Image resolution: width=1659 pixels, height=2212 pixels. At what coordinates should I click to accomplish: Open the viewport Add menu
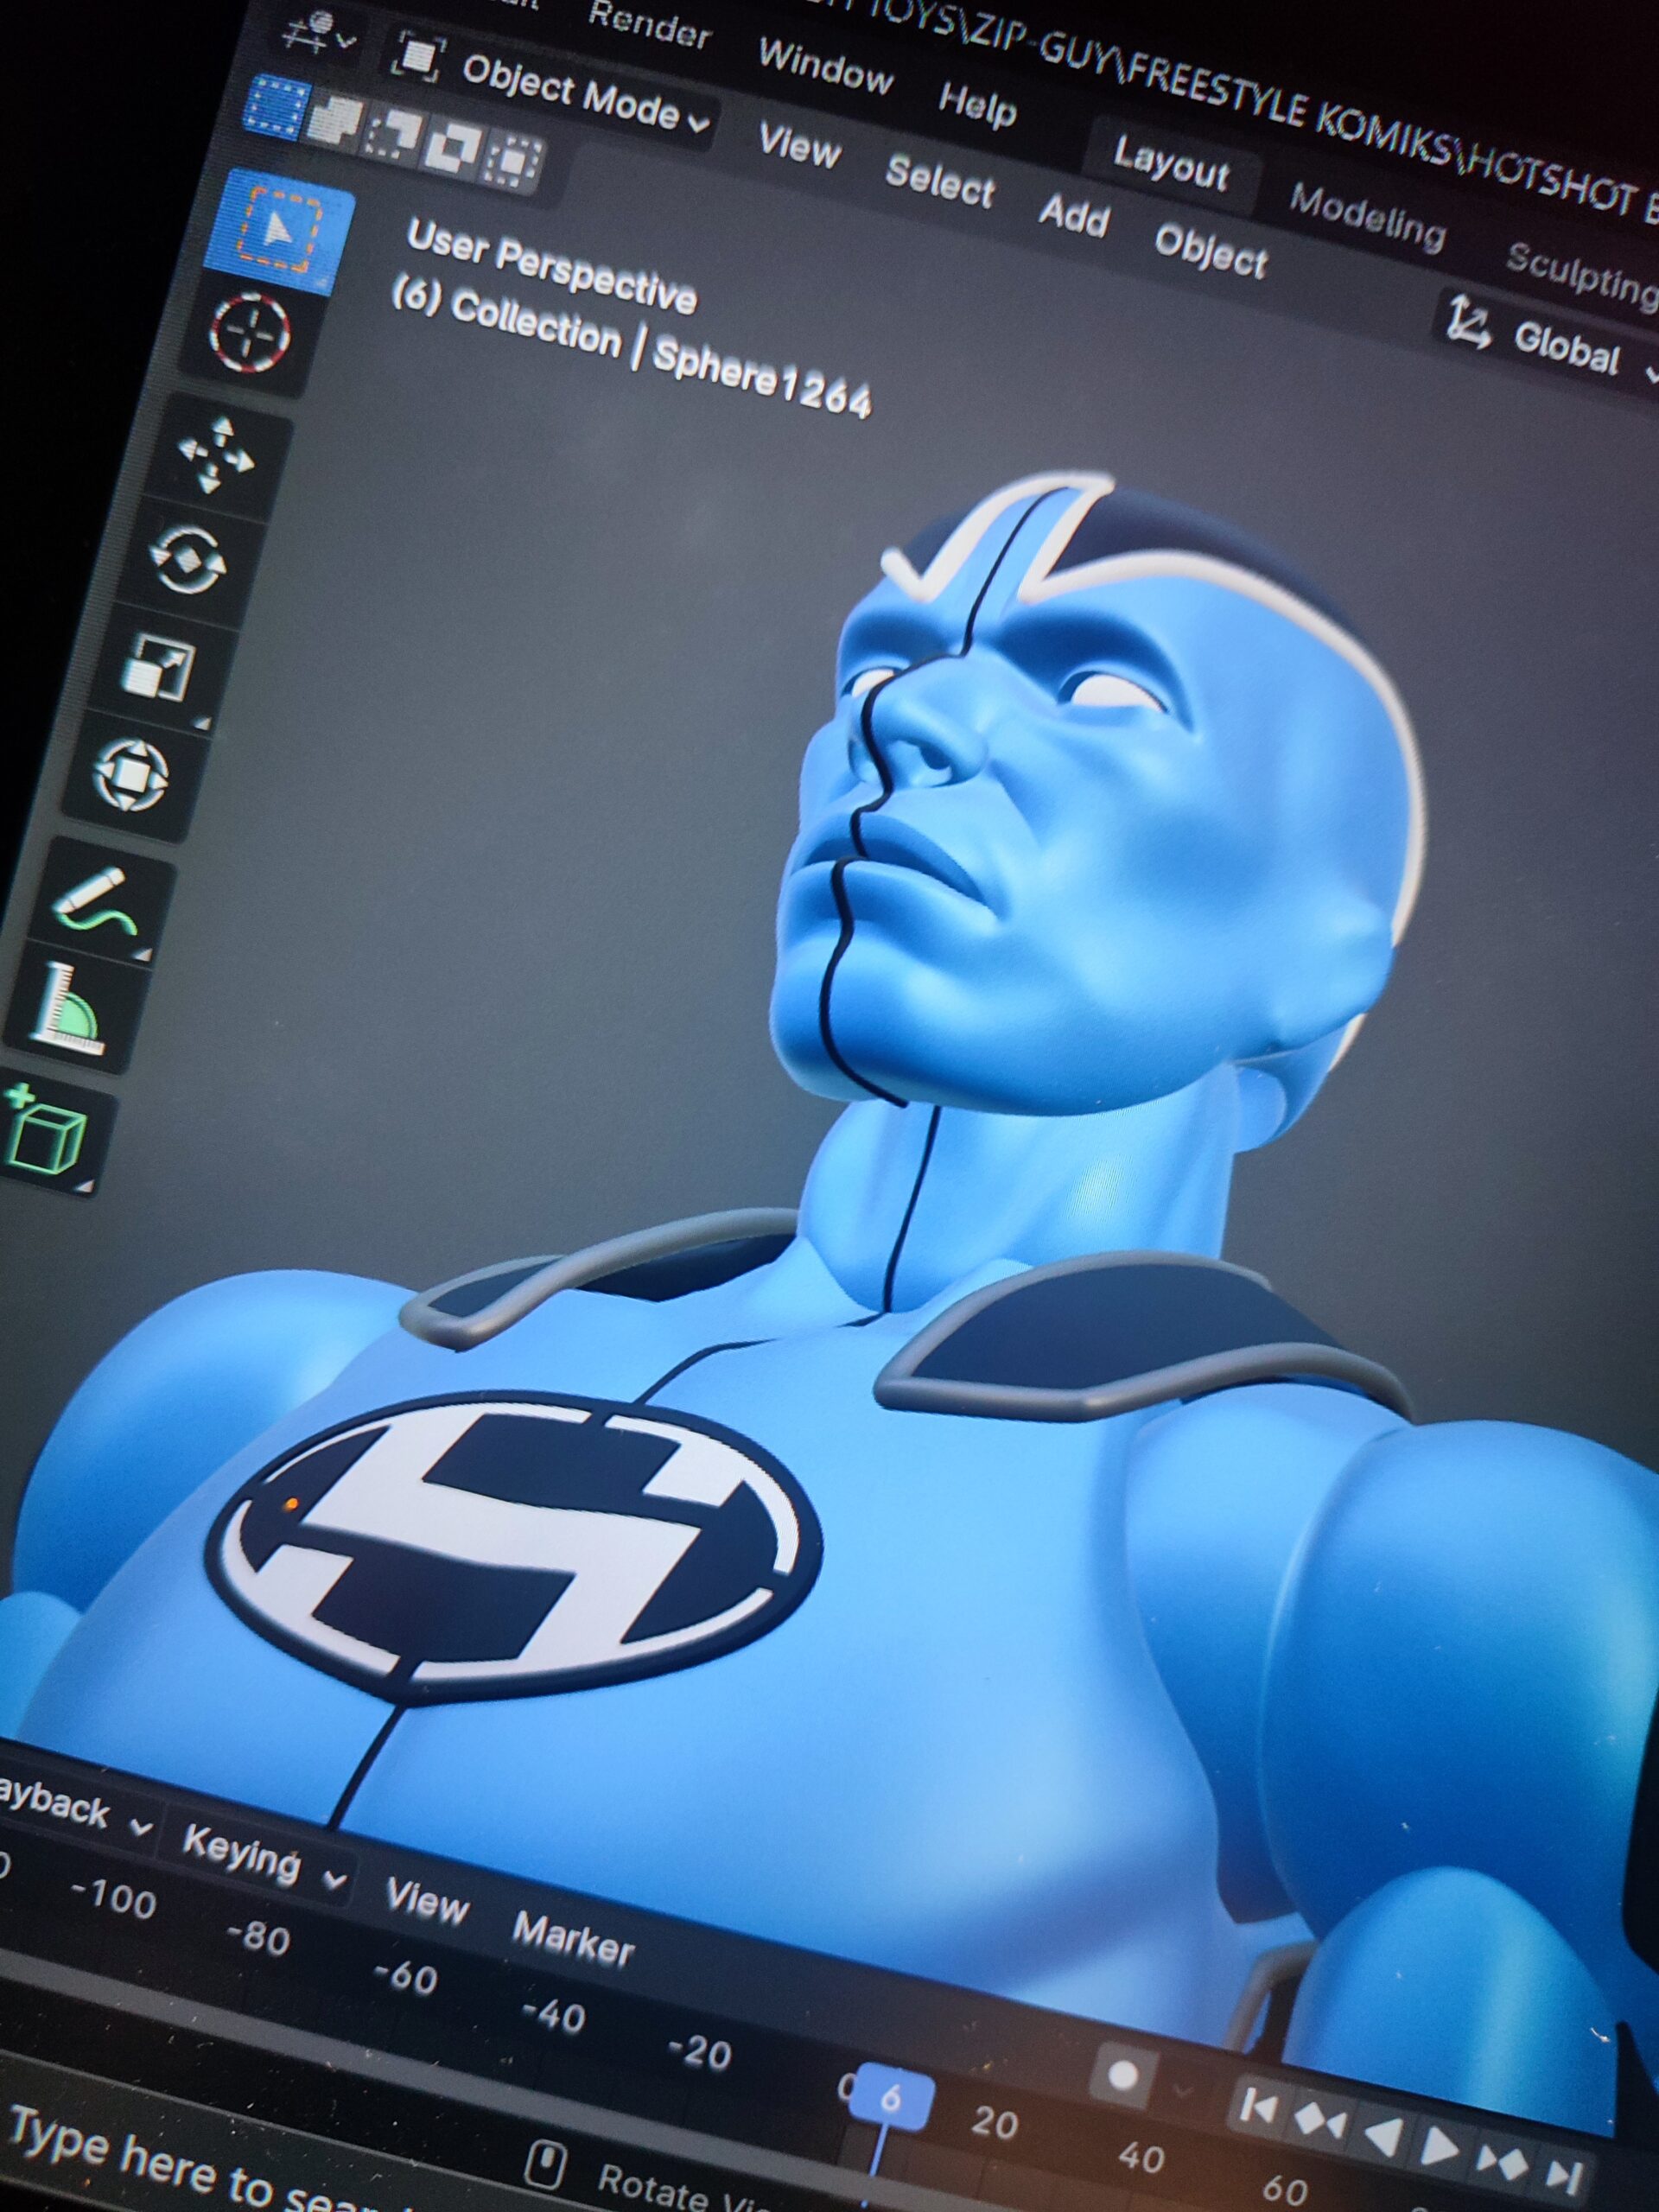1074,213
